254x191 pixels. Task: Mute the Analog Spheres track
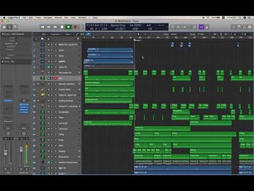click(49, 101)
